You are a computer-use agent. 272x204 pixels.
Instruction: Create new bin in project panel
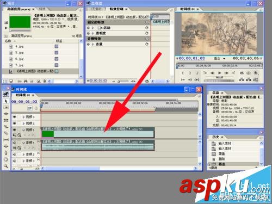tap(32, 81)
